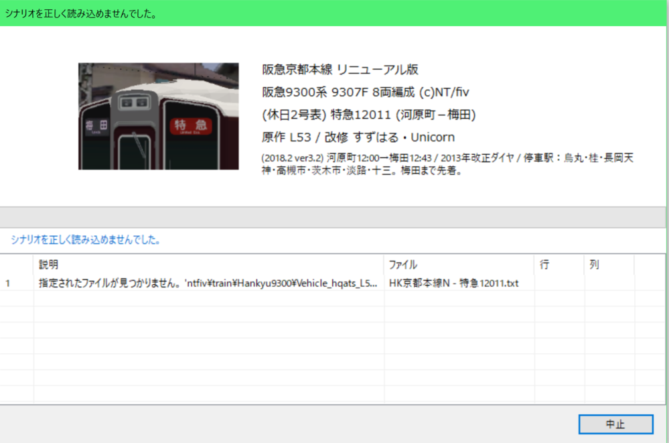Click the 中止 abort button
Image resolution: width=669 pixels, height=443 pixels.
[x=615, y=424]
